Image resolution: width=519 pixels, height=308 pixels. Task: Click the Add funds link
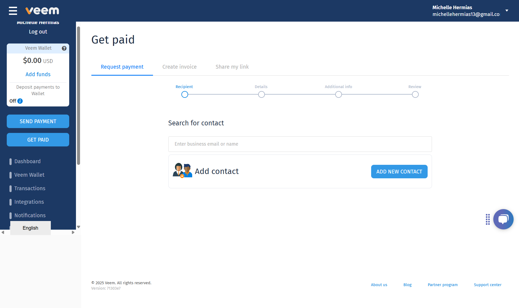38,74
